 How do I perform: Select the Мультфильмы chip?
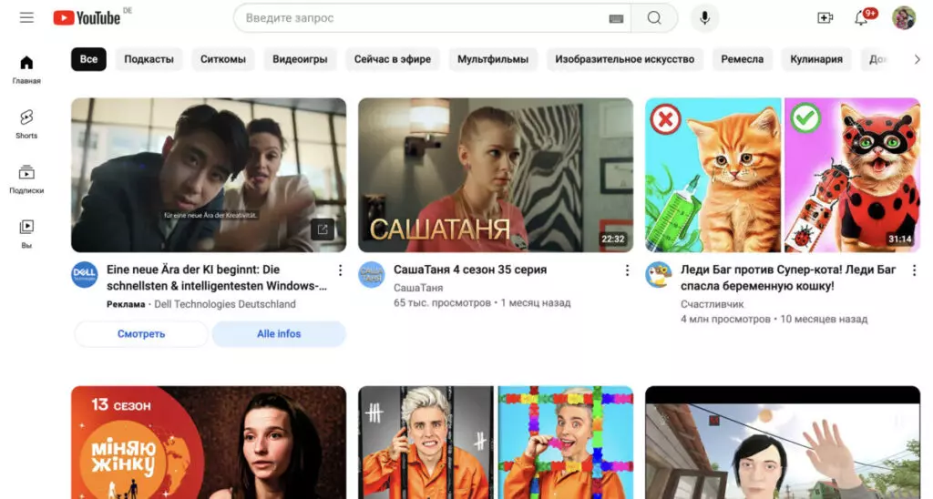coord(493,59)
